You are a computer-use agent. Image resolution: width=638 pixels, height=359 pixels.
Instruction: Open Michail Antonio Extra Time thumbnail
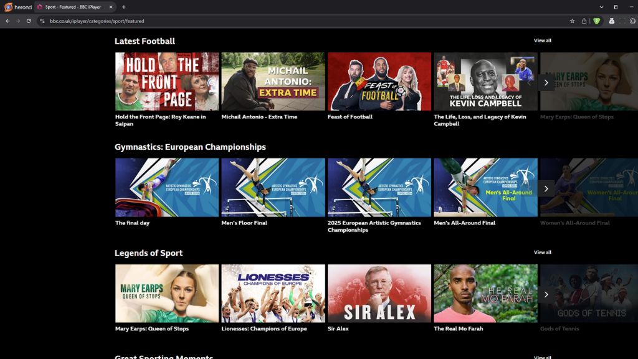point(273,82)
